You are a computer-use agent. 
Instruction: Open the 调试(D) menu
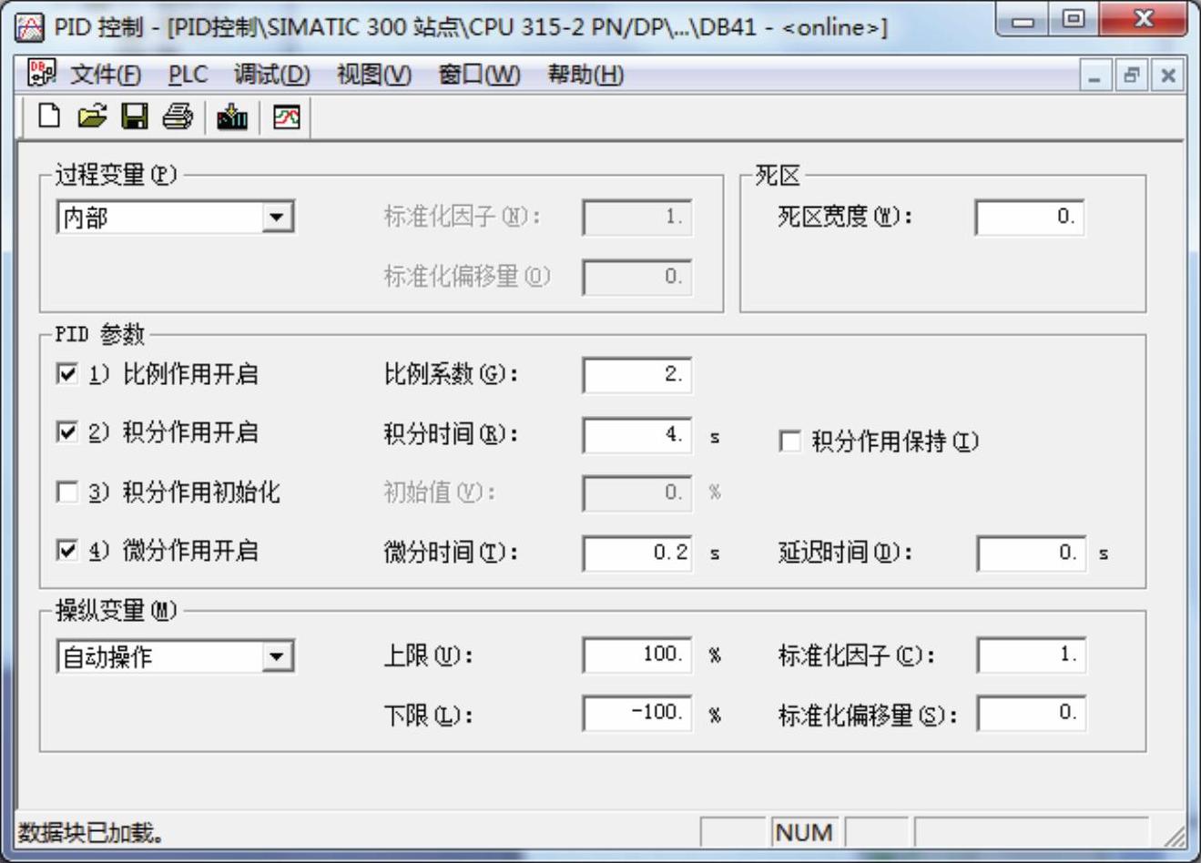coord(271,75)
